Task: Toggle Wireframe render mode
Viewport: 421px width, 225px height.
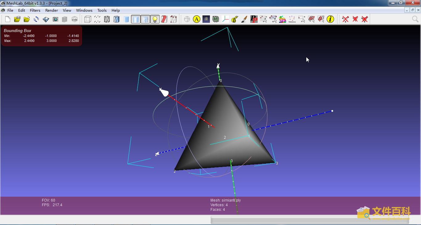Action: (x=107, y=19)
